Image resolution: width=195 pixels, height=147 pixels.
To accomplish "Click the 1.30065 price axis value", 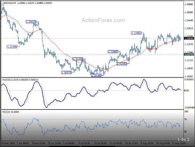I will pos(189,76).
